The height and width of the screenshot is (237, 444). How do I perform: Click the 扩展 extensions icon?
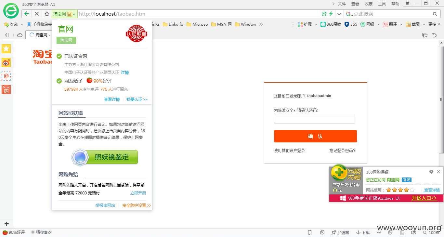point(305,24)
